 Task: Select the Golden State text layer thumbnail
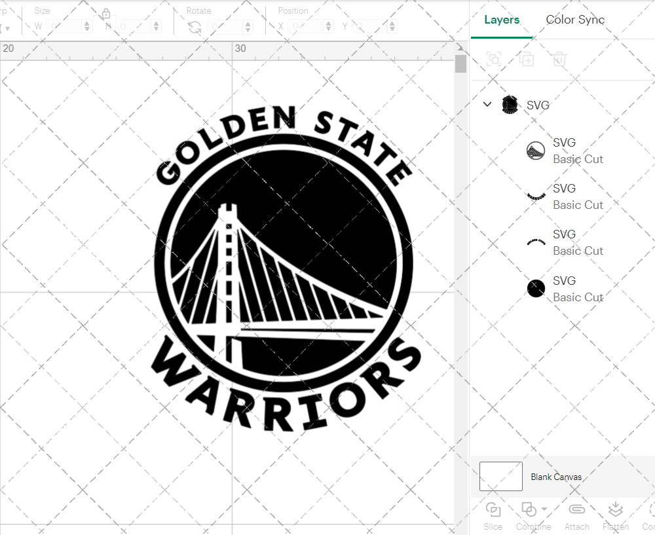pos(536,242)
